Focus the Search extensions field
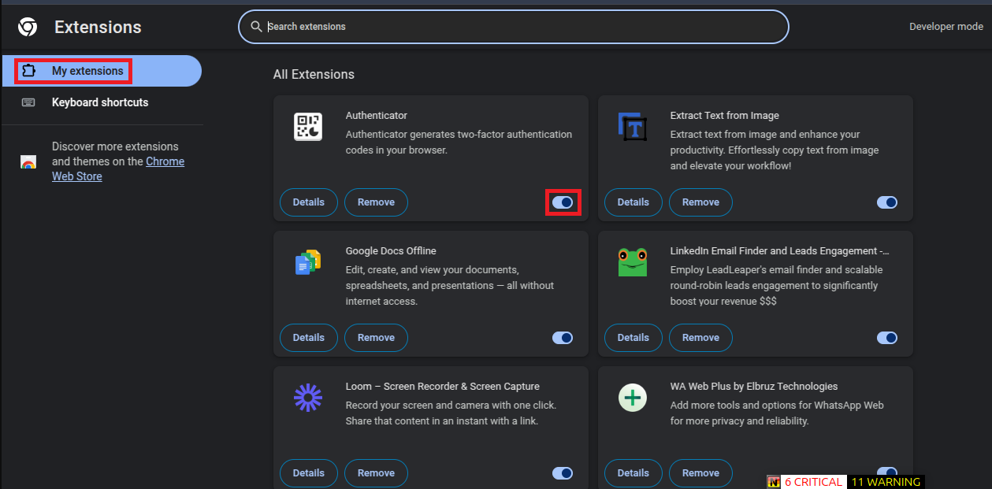 click(x=514, y=27)
